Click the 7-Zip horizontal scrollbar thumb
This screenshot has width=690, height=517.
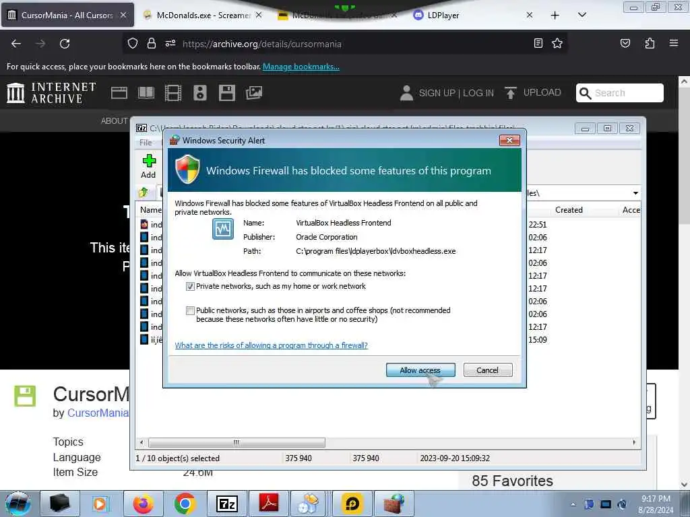click(237, 442)
